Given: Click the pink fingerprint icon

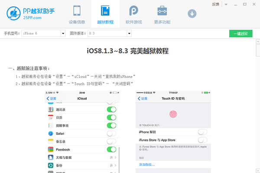Looking at the screenshot, I should (x=173, y=114).
